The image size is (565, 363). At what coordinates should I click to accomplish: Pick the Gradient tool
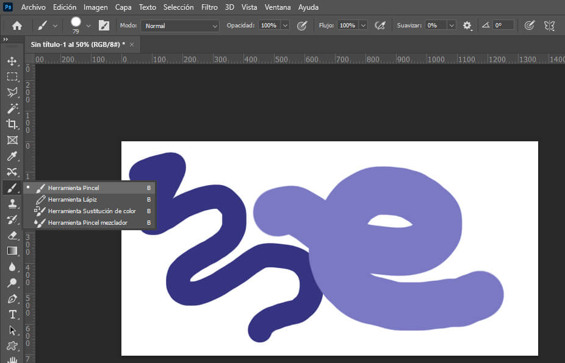12,251
